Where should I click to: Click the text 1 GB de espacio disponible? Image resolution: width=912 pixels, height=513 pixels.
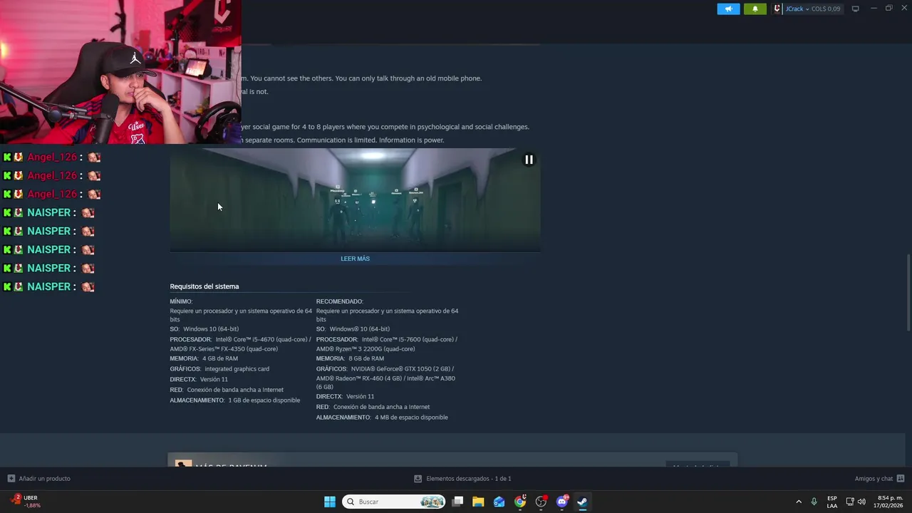(264, 400)
